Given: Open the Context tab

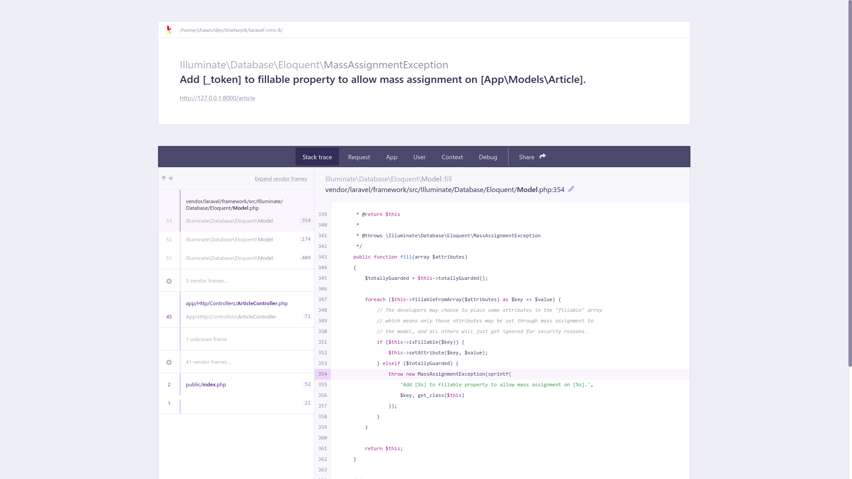Looking at the screenshot, I should [x=452, y=157].
